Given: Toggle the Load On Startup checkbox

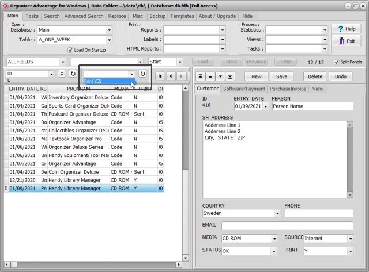Looking at the screenshot, I should (70, 50).
